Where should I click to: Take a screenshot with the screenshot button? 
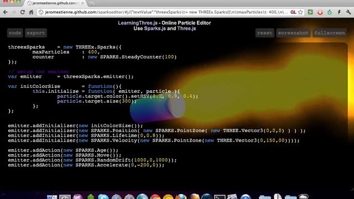(x=293, y=33)
